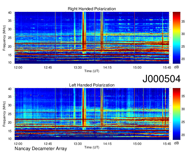Click the '15:45' time tick under the bottom plot
The width and height of the screenshot is (188, 152).
pyautogui.click(x=167, y=143)
